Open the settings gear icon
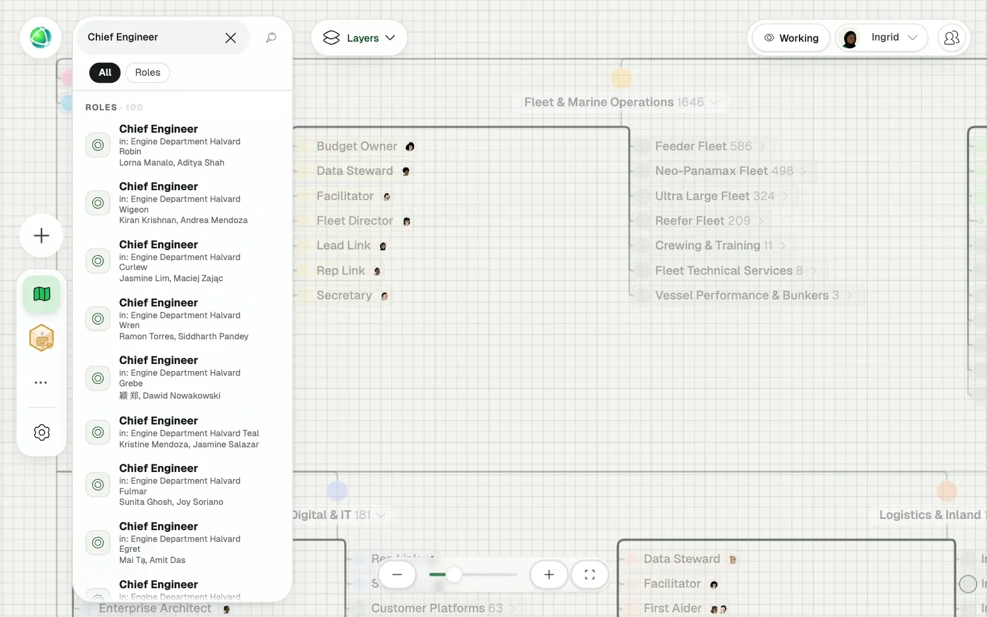Viewport: 987px width, 617px height. tap(42, 433)
